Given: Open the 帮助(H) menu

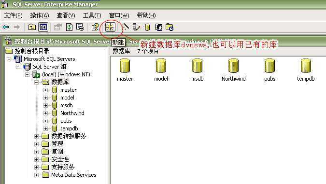Looking at the screenshot, I should point(146,15).
